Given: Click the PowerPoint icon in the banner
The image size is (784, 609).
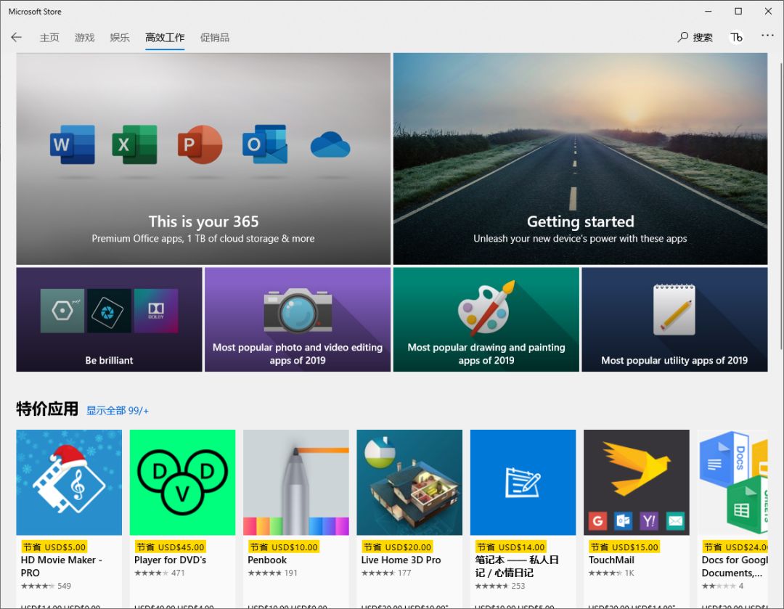Looking at the screenshot, I should [x=200, y=144].
